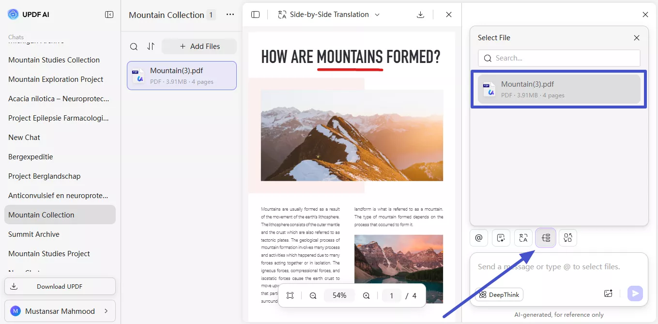This screenshot has width=658, height=324.
Task: Open the sort order dropdown in file list
Action: coord(151,46)
